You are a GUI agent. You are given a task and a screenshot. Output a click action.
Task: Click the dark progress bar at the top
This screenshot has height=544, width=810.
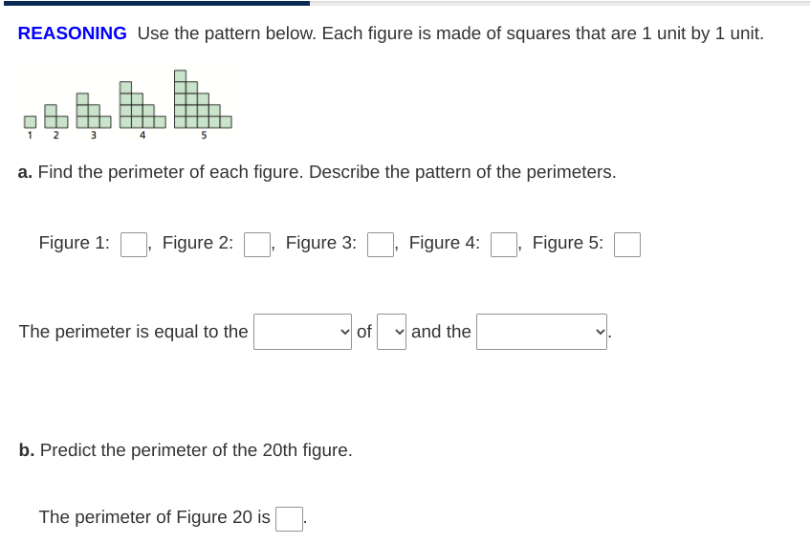tap(156, 3)
